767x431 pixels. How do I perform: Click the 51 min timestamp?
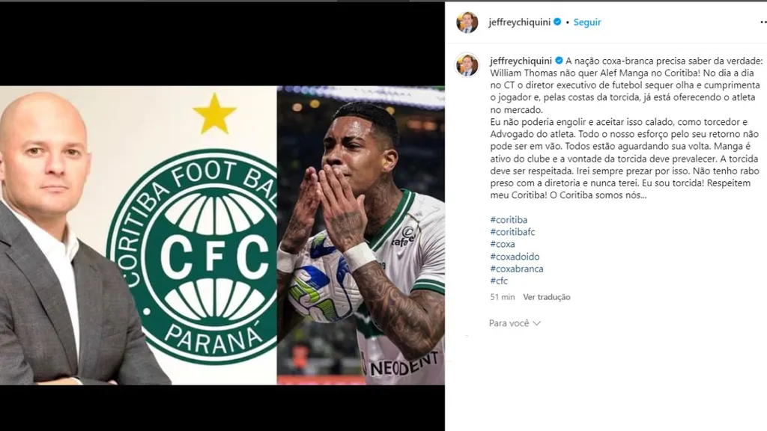(503, 297)
